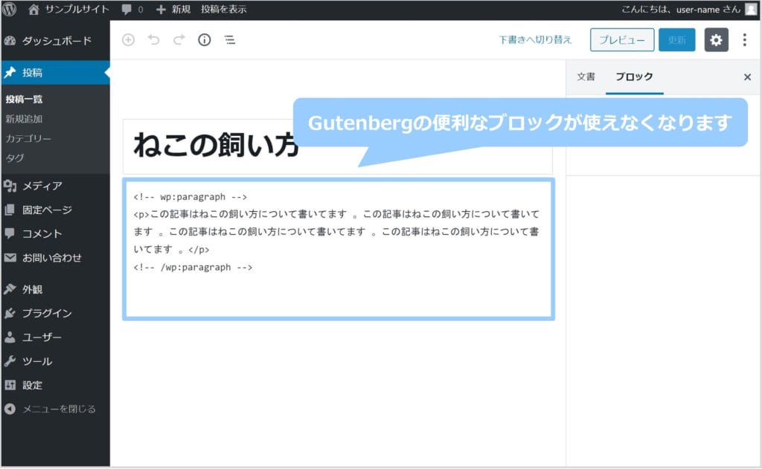Click the plus icon beside 新規

click(161, 9)
